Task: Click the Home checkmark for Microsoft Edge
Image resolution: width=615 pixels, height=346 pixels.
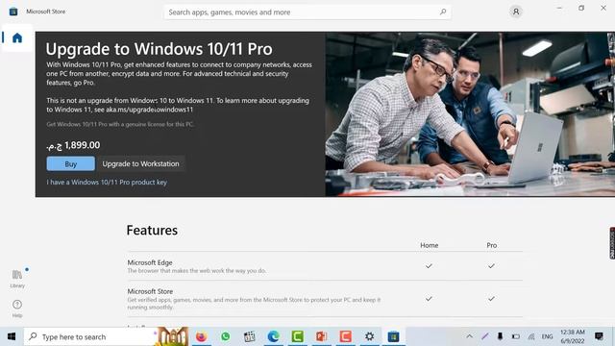Action: point(429,266)
